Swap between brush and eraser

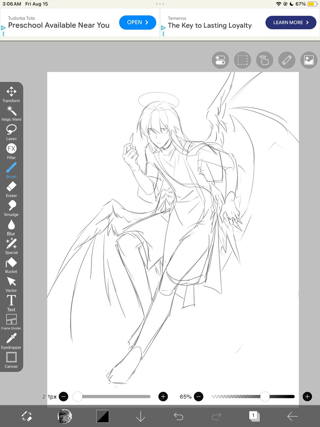pos(27,416)
